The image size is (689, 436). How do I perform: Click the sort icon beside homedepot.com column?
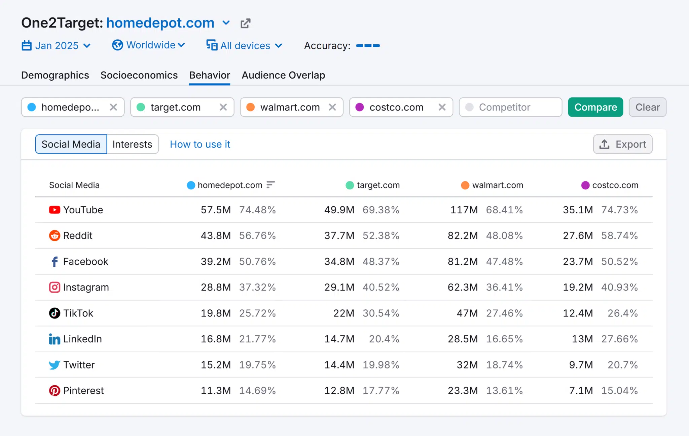[x=270, y=185]
